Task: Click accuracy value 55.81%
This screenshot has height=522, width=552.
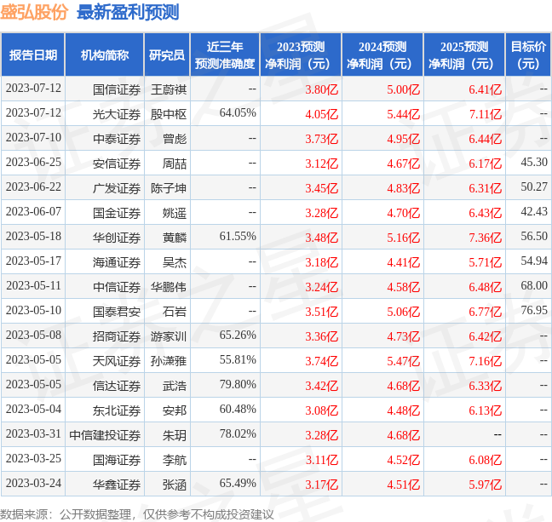Action: [x=238, y=359]
